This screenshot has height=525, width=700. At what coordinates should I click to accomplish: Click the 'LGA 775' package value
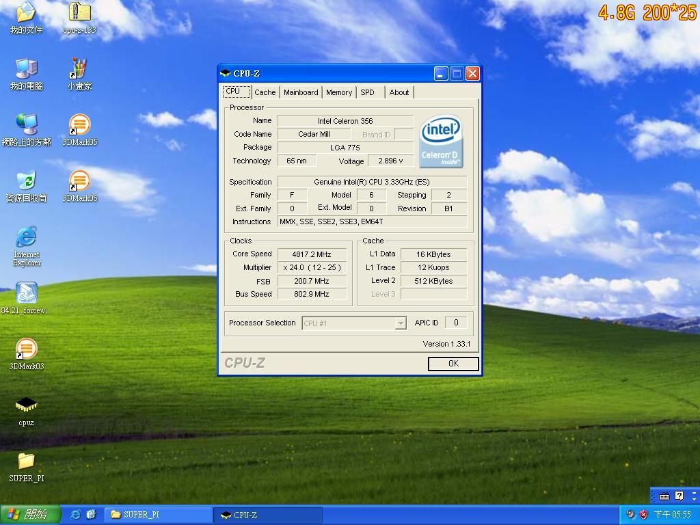[x=345, y=148]
